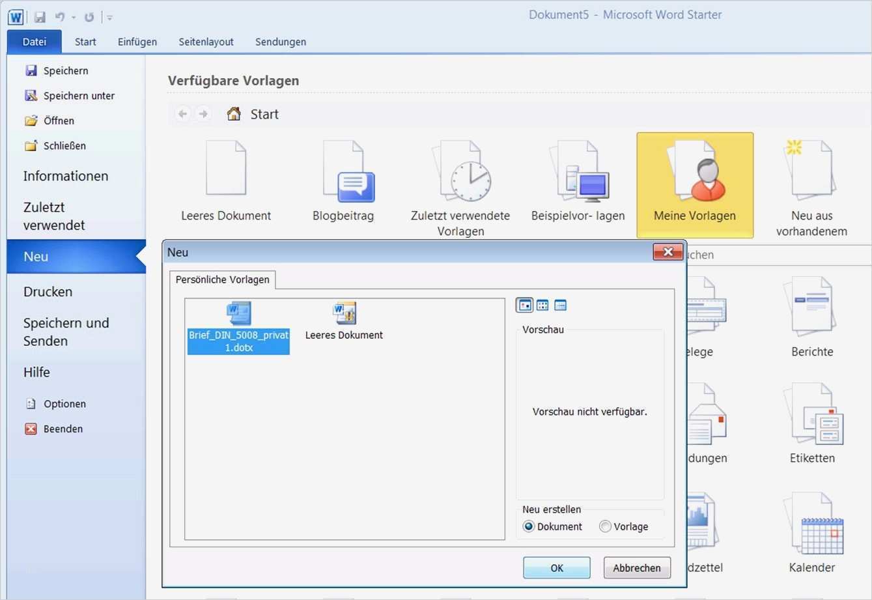
Task: Go forward in template navigation
Action: tap(203, 114)
